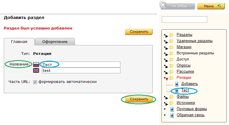The width and height of the screenshot is (229, 125).
Task: Click the folder icon next to Доступ
Action: click(x=171, y=59)
